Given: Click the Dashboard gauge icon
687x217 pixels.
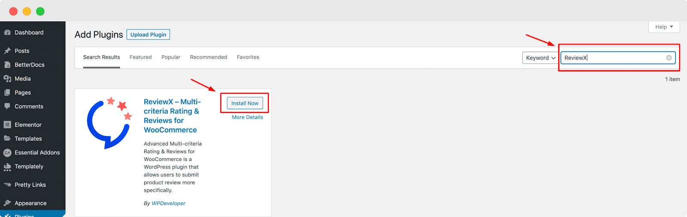Looking at the screenshot, I should pyautogui.click(x=7, y=33).
